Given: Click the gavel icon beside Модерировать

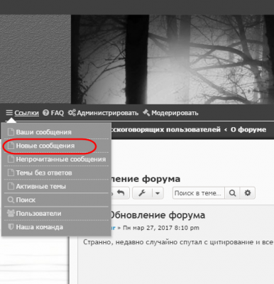Looking at the screenshot, I should click(x=146, y=113).
